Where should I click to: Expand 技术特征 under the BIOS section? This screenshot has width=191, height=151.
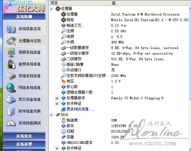point(57,148)
